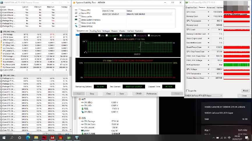Open green GPU-Z taskbar icon
This screenshot has height=141, width=252.
[x=69, y=138]
